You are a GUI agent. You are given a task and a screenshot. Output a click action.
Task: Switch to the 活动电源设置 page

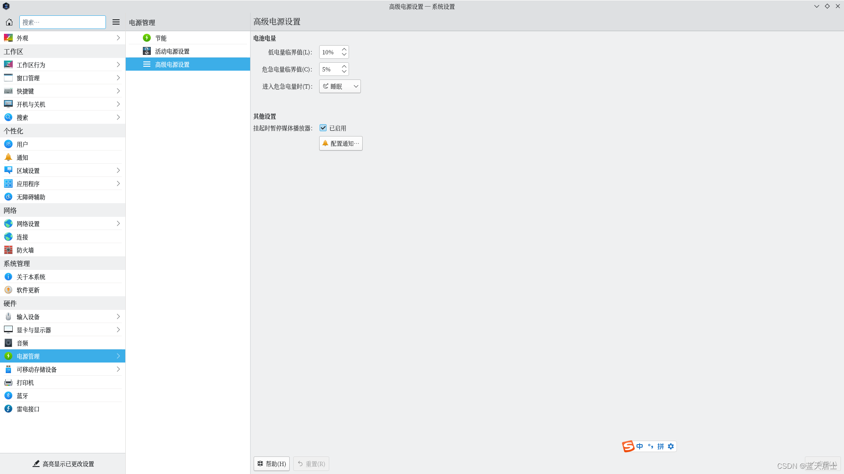tap(172, 51)
